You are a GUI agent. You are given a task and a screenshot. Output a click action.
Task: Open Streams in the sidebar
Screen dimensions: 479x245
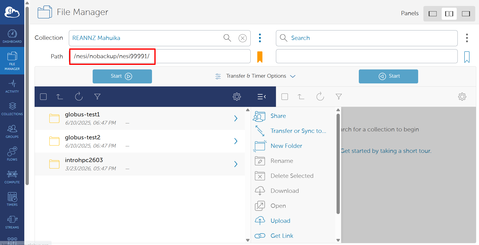point(12,222)
